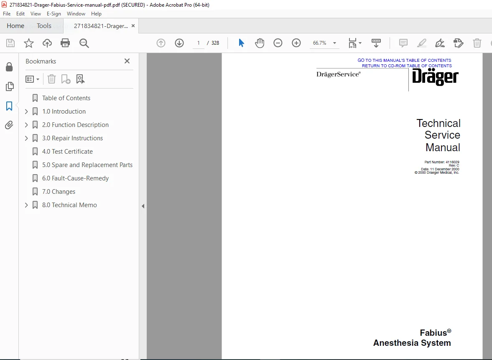Click the scrolling mode keyboard icon
The height and width of the screenshot is (360, 492).
(376, 43)
